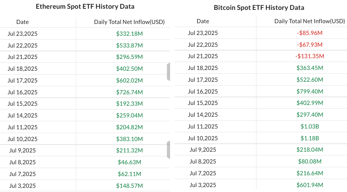
Task: Click the Ethereum Spot ETF History Data title
Action: [85, 6]
